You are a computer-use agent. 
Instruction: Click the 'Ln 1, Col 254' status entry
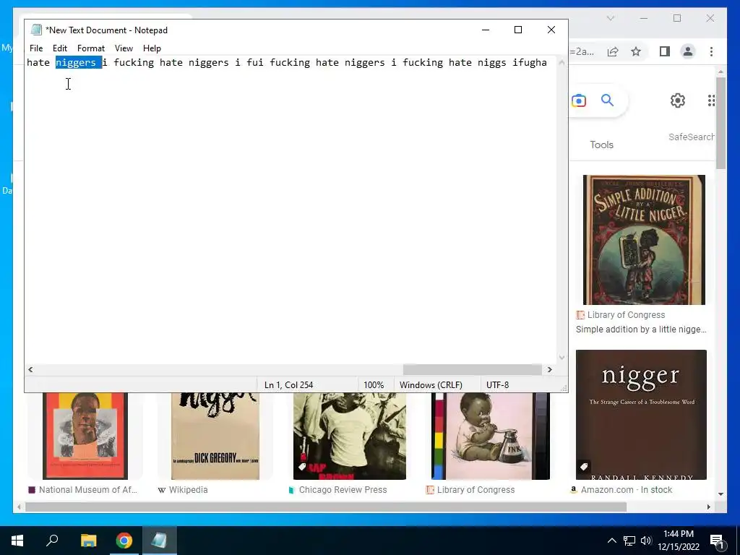(x=289, y=384)
